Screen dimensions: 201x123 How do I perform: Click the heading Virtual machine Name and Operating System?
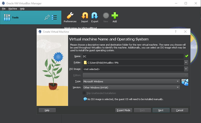click(x=109, y=39)
